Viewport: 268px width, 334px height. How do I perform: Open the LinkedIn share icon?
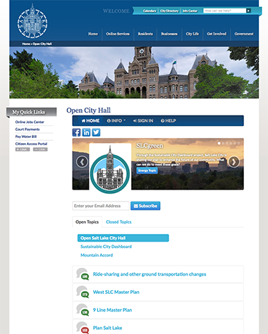pos(86,132)
